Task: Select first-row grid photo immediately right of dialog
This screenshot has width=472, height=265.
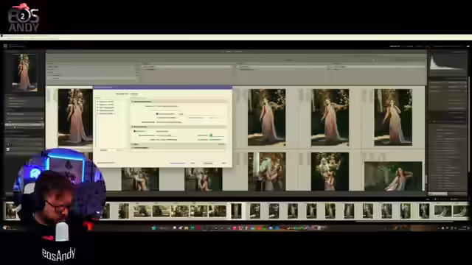Action: pos(266,117)
